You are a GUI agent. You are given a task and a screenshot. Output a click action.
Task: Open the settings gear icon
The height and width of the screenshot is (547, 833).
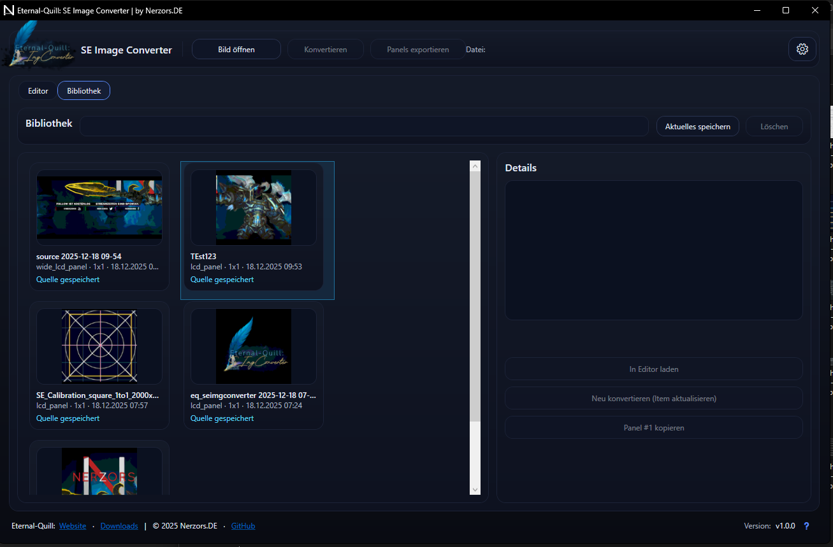coord(802,49)
